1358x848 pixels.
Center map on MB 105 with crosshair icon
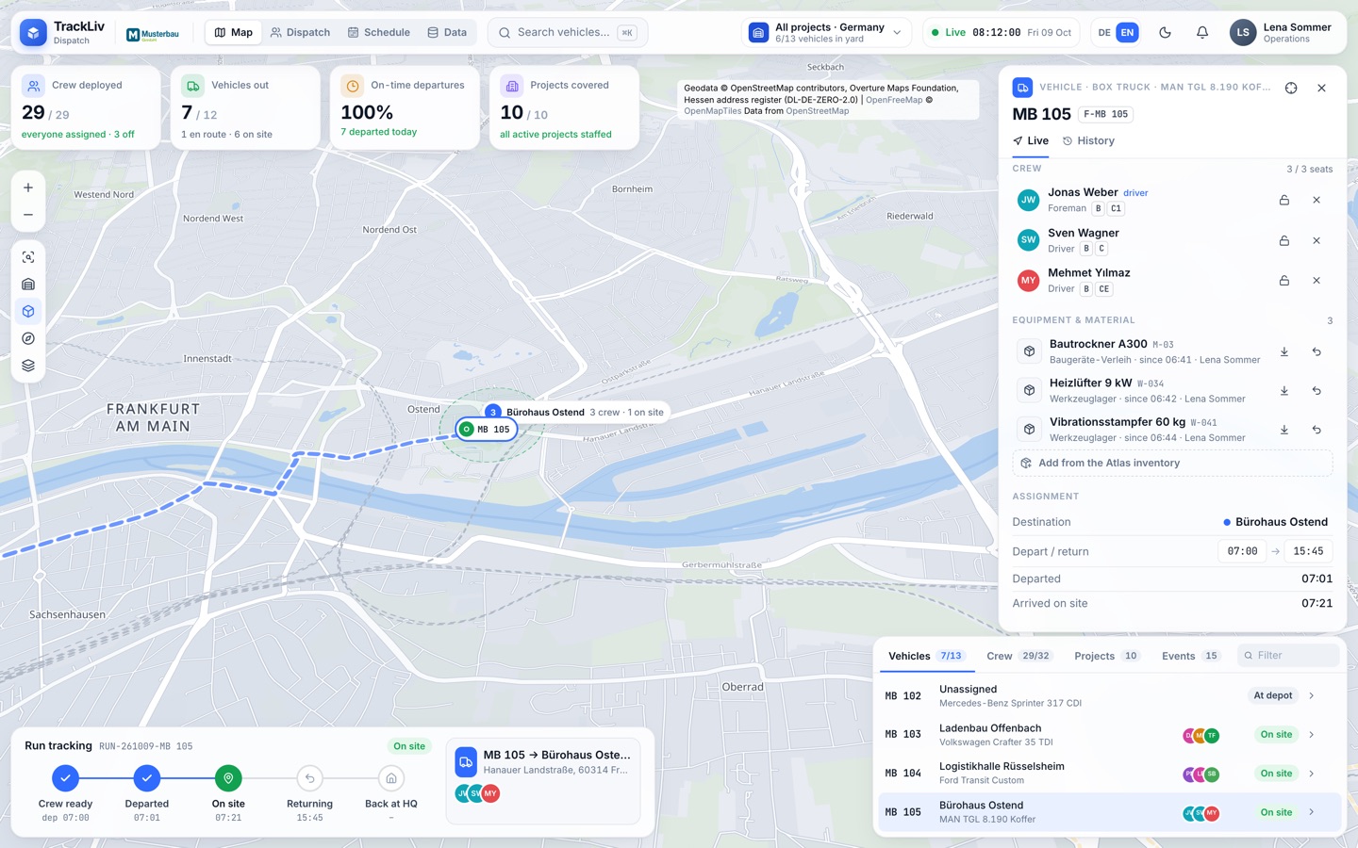pyautogui.click(x=1291, y=88)
